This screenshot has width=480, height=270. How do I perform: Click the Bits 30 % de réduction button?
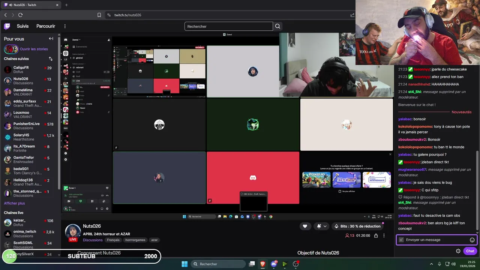pos(357,226)
